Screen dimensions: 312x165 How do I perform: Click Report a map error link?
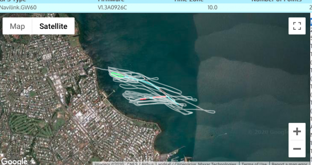point(290,163)
